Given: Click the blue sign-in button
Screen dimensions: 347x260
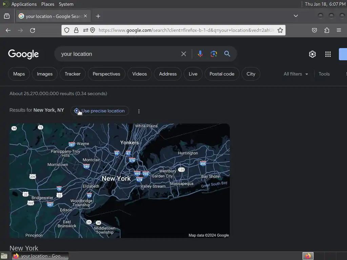Looking at the screenshot, I should 343,54.
